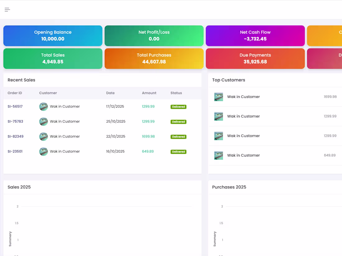Image resolution: width=342 pixels, height=256 pixels.
Task: Click the Opening Balance card showing 10,000.00
Action: point(53,35)
